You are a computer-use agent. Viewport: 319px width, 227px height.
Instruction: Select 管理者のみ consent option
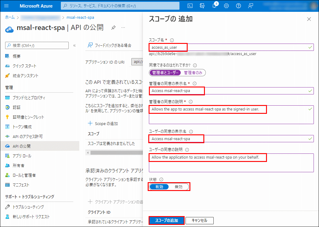(193, 73)
